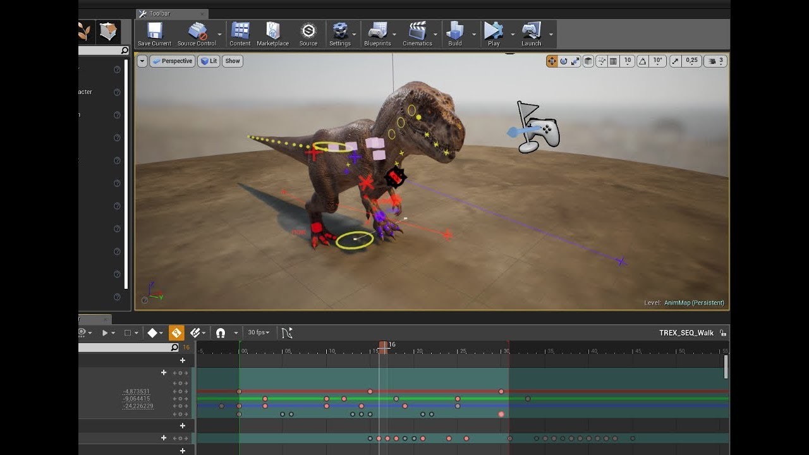The width and height of the screenshot is (809, 455).
Task: Click the Cinematics toolbar icon
Action: [x=418, y=33]
